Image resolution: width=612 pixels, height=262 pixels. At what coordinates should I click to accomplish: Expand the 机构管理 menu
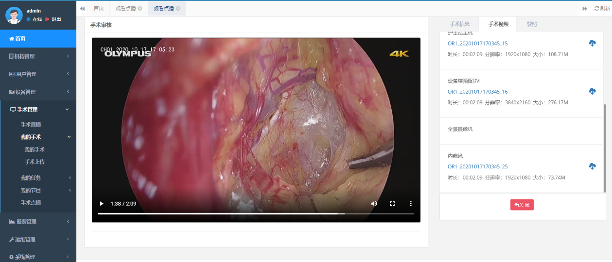38,56
